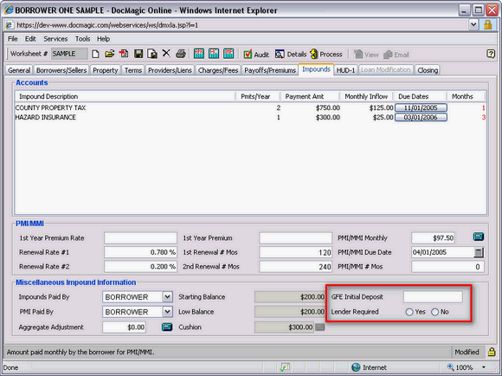Click the PMI/MMI Monthly calculator icon
The width and height of the screenshot is (502, 376).
[479, 237]
